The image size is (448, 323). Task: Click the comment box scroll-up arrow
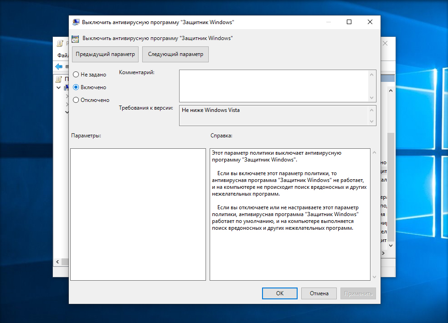pos(372,75)
